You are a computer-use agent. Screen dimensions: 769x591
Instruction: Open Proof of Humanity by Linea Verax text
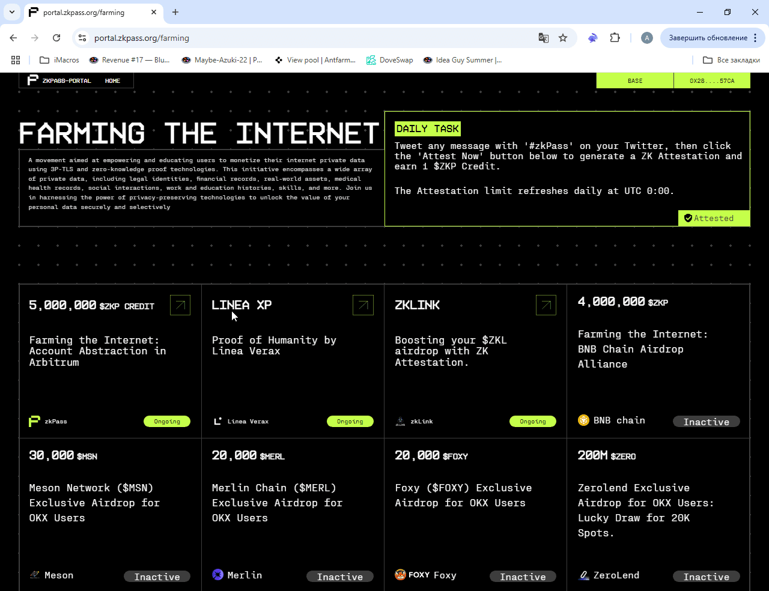pos(274,345)
